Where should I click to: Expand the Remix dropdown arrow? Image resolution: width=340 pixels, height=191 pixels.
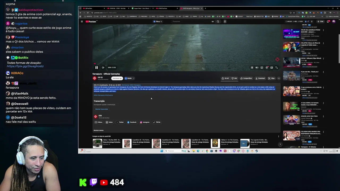[133, 78]
